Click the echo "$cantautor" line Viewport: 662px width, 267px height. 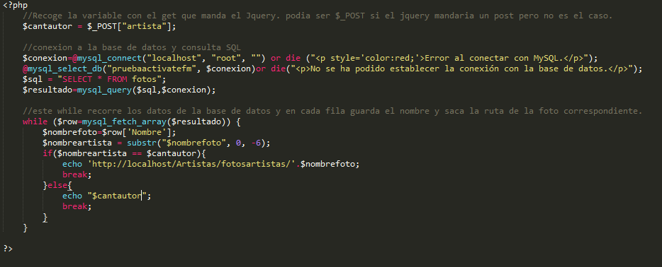point(107,196)
